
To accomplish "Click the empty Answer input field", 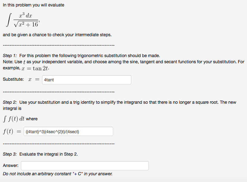I will point(84,165).
